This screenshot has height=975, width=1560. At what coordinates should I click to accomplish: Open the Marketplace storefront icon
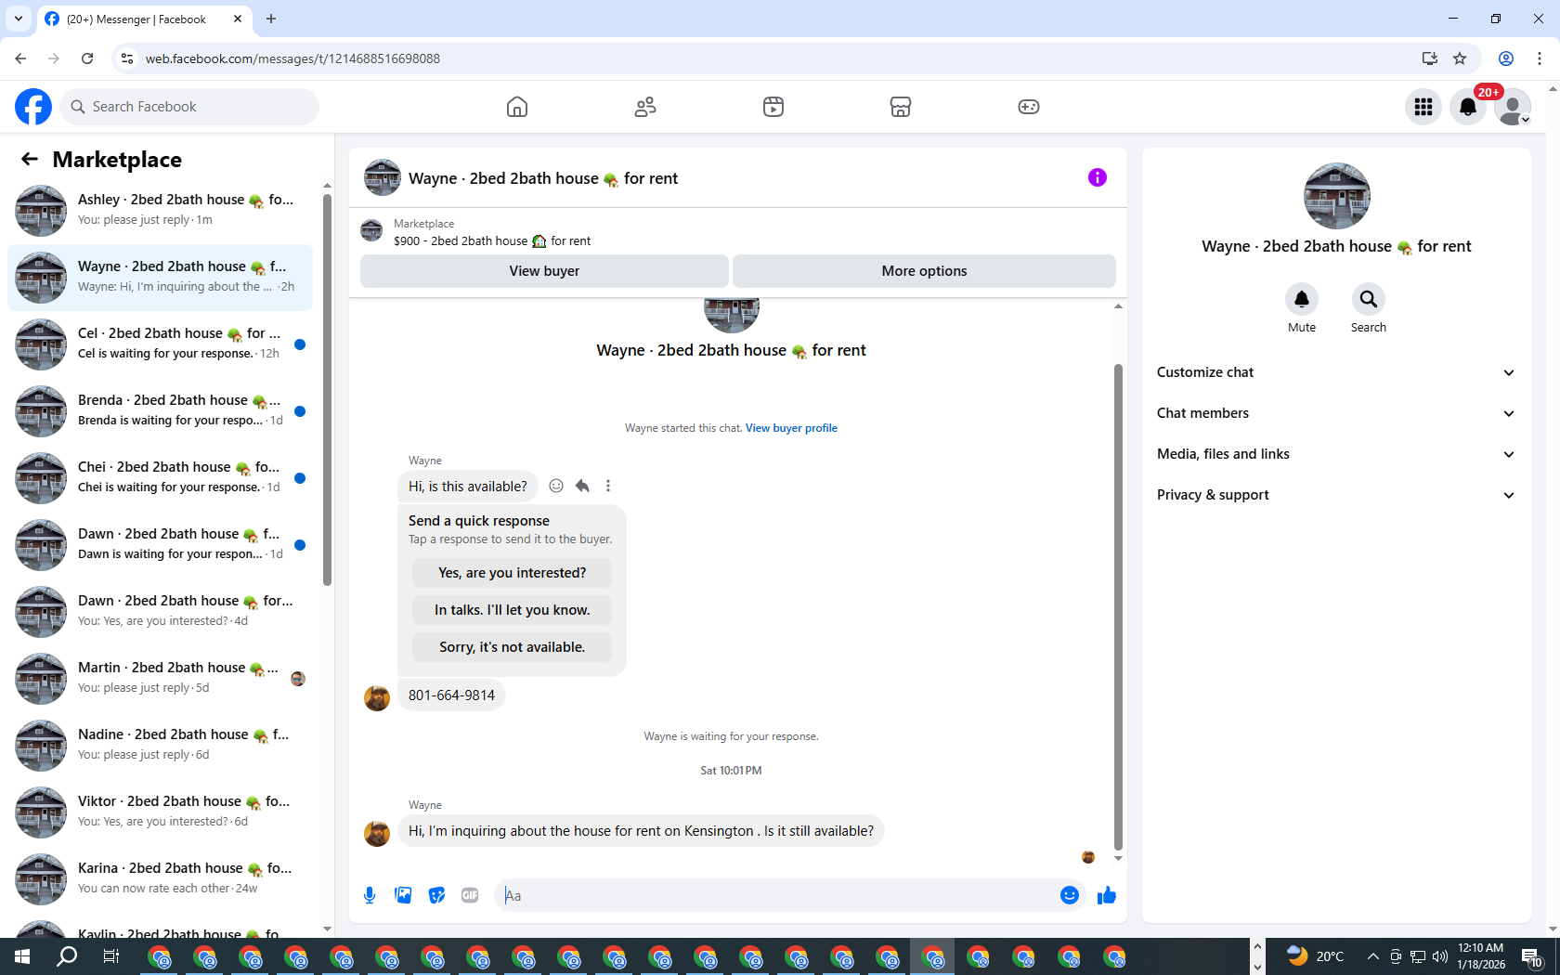coord(901,107)
